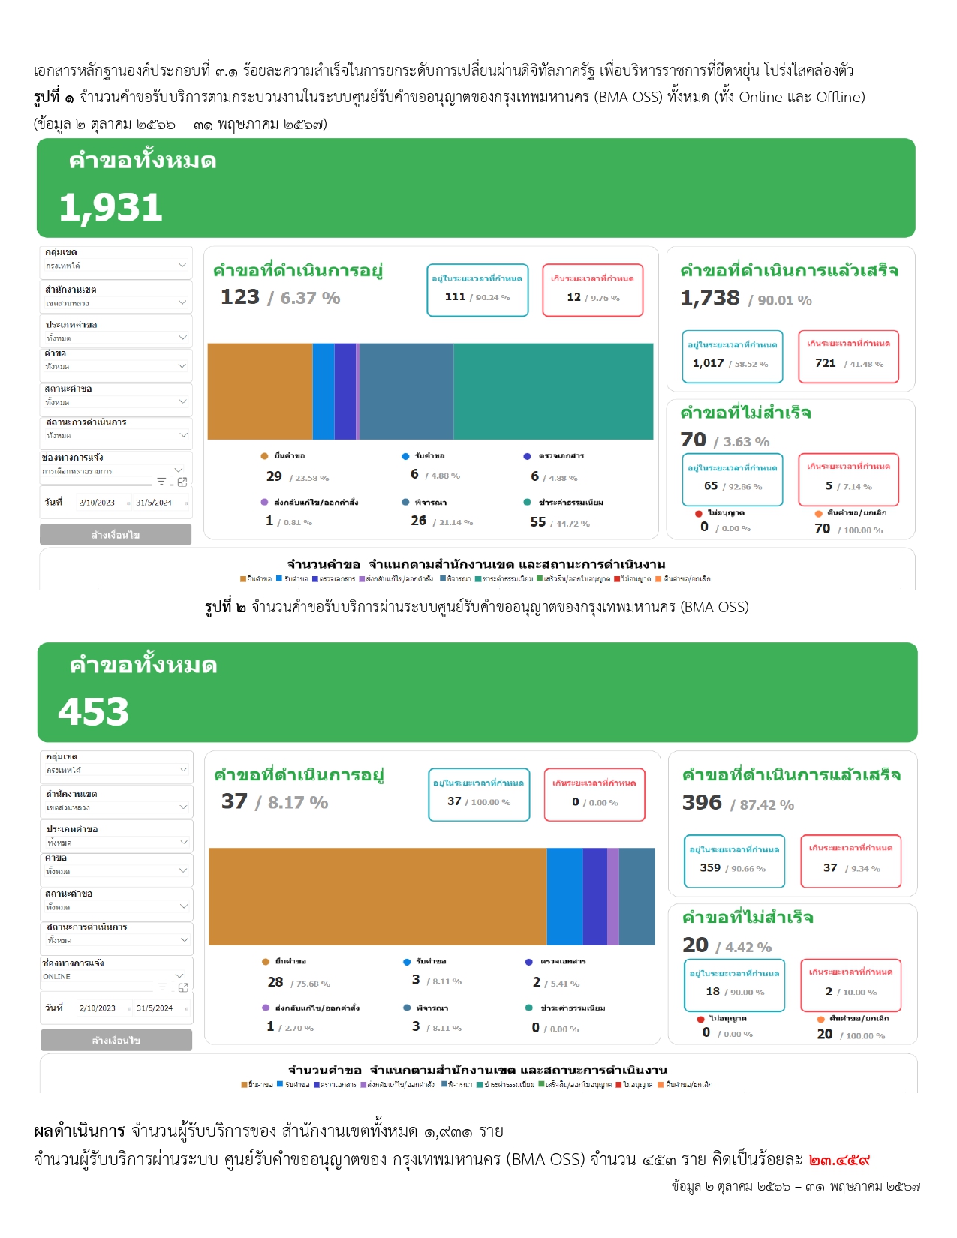The image size is (957, 1238).
Task: Click the red-bordered card showing 721 overdue
Action: tap(848, 356)
